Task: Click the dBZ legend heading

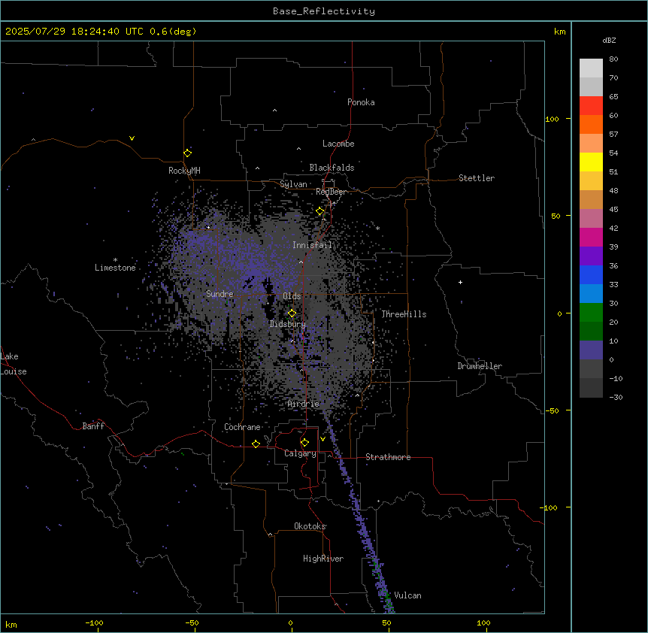Action: click(609, 40)
